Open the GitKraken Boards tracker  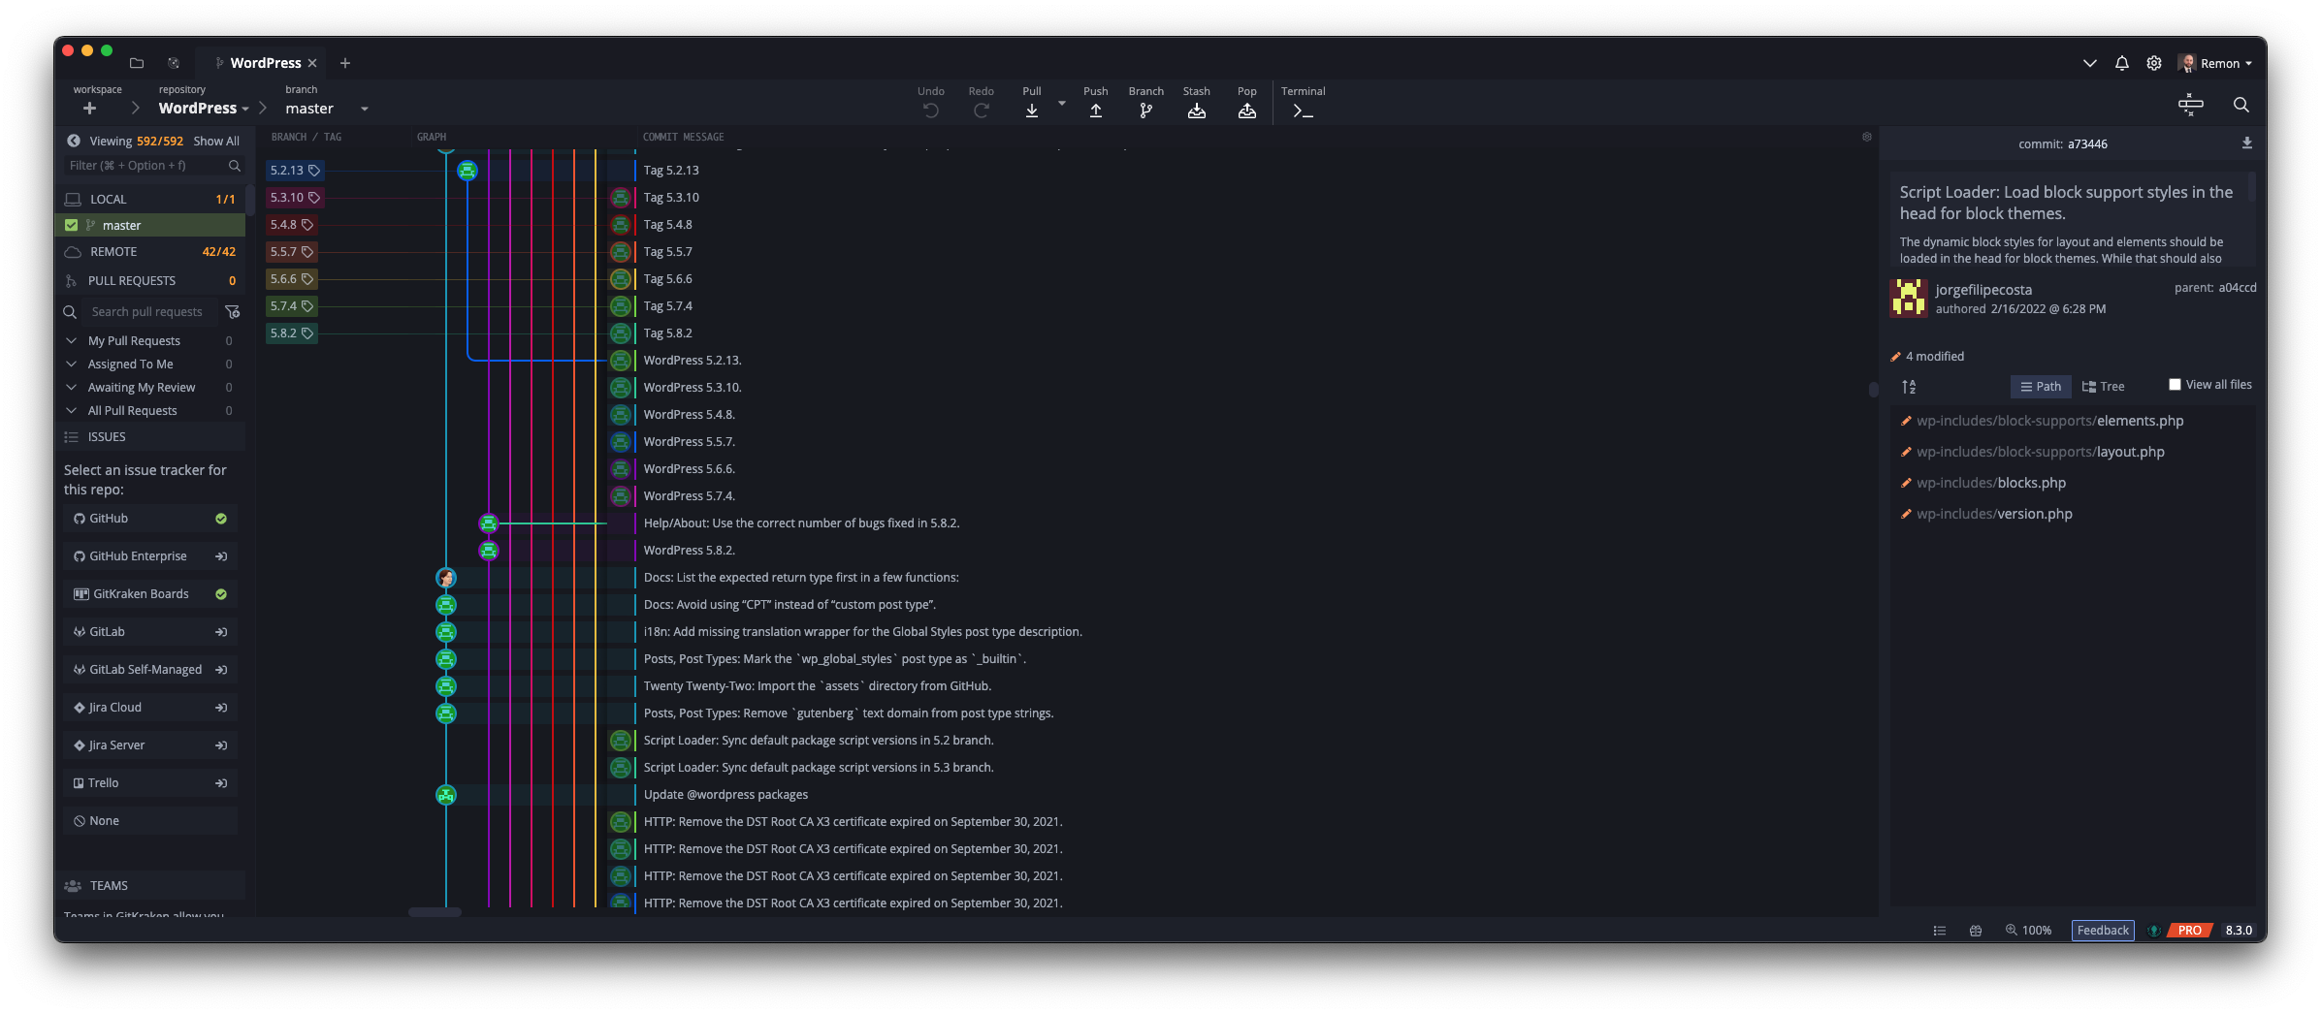[x=150, y=594]
